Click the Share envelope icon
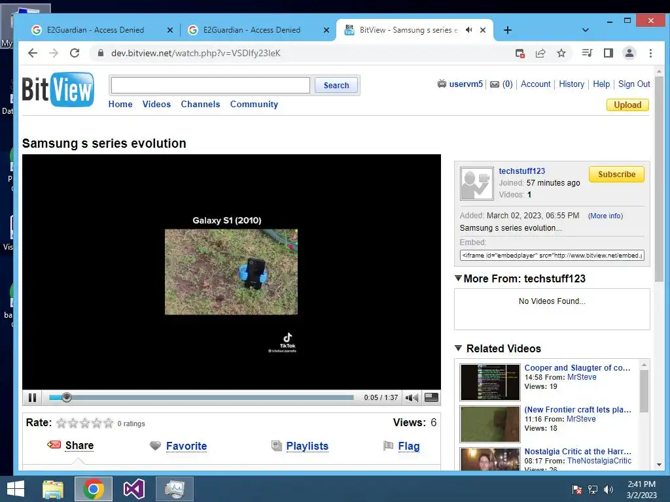 [54, 444]
